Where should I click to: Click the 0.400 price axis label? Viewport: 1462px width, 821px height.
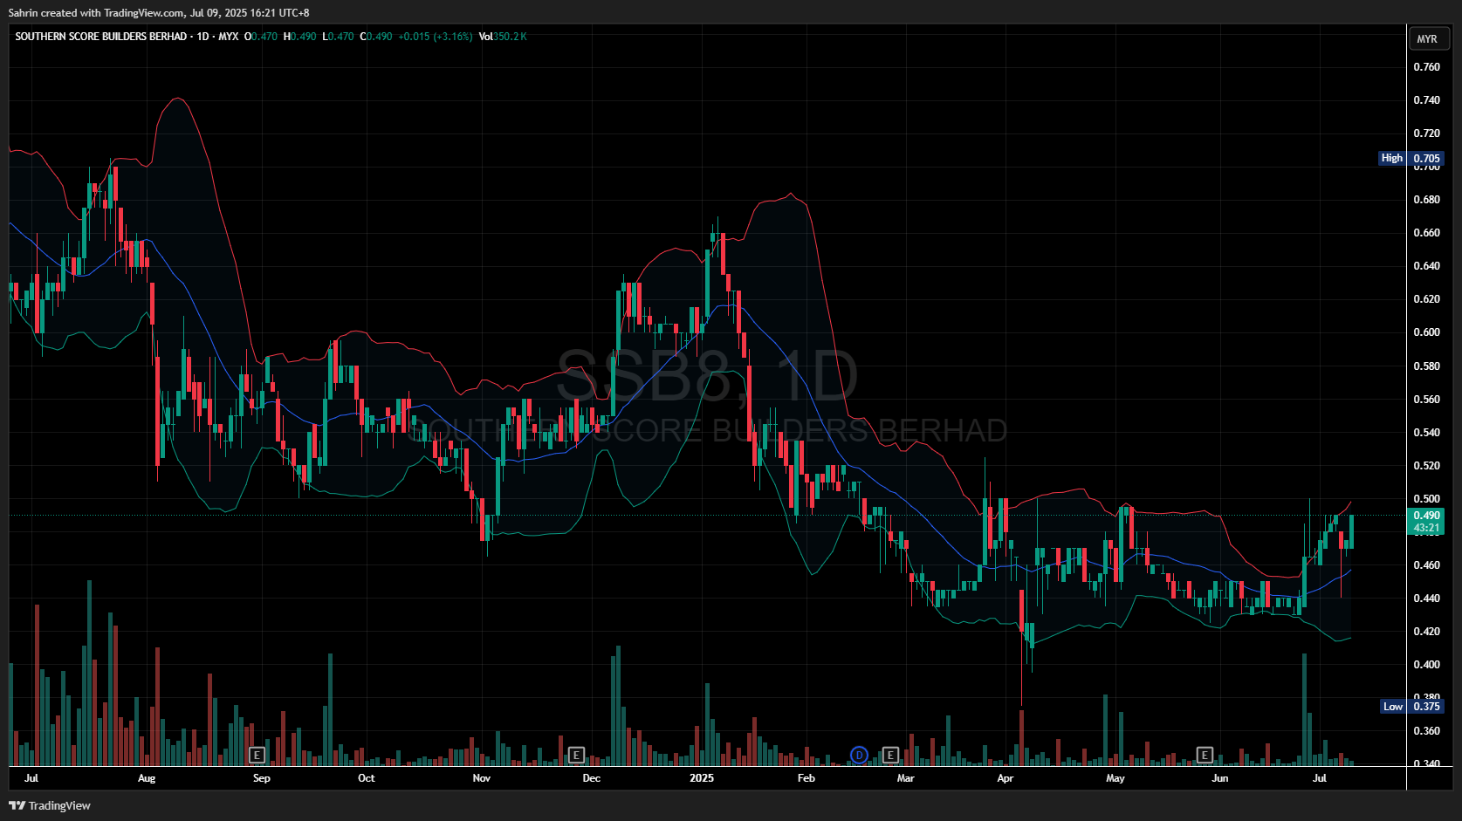coord(1427,665)
